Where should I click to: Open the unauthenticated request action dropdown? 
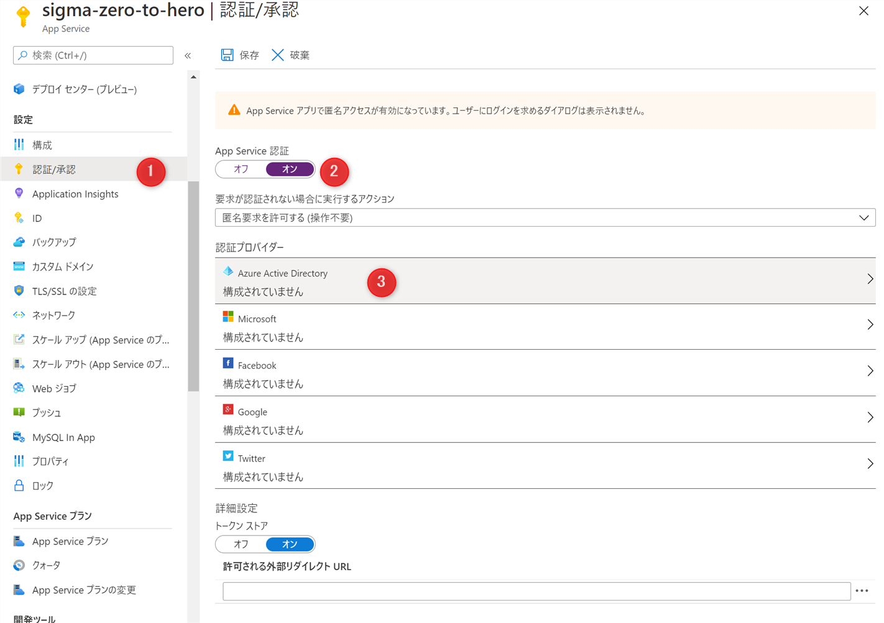545,217
